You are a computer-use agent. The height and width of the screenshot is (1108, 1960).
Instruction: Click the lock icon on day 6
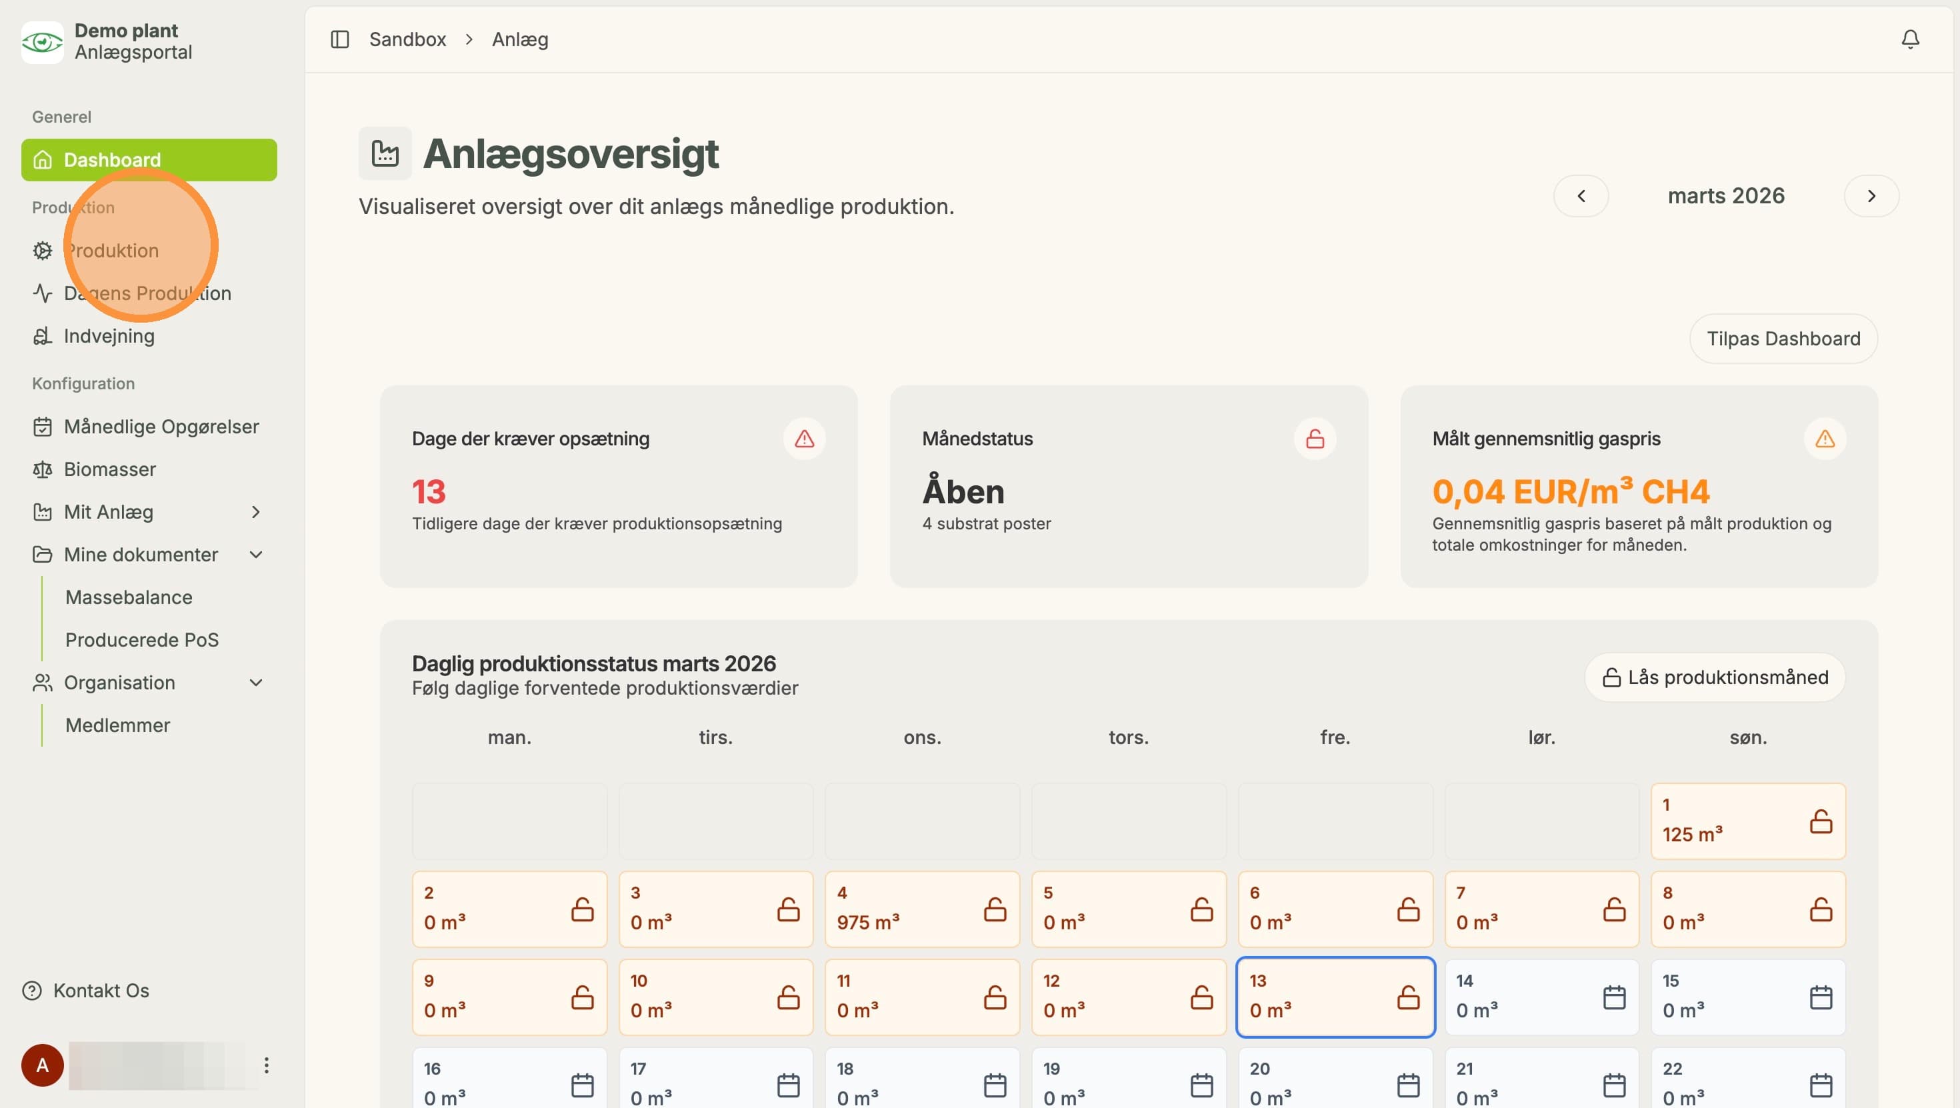[1409, 909]
